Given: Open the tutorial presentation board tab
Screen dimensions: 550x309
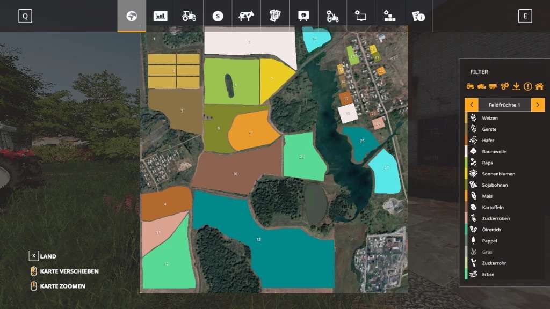Looking at the screenshot, I should (304, 16).
